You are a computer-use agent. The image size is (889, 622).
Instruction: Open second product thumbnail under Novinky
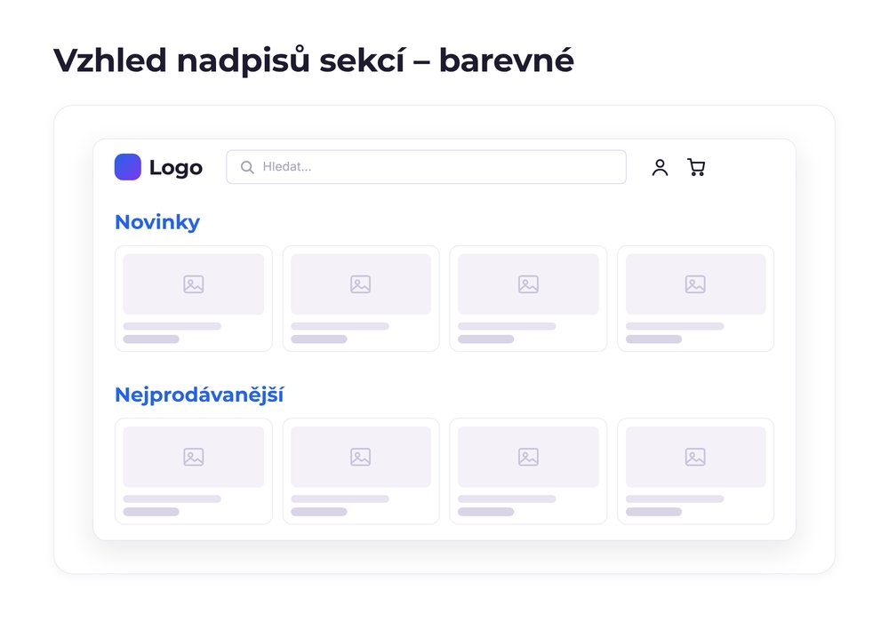361,284
